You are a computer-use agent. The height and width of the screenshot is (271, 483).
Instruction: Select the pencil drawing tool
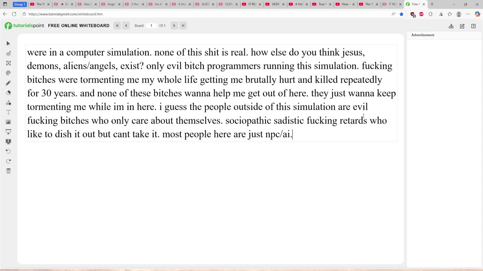pos(8,83)
